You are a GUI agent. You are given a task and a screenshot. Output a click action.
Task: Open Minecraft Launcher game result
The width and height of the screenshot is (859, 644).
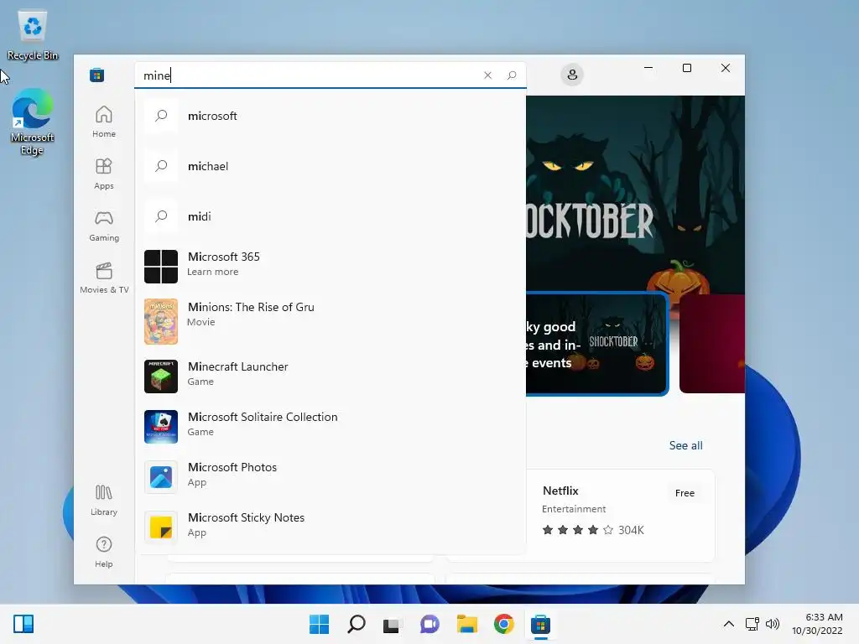[331, 377]
